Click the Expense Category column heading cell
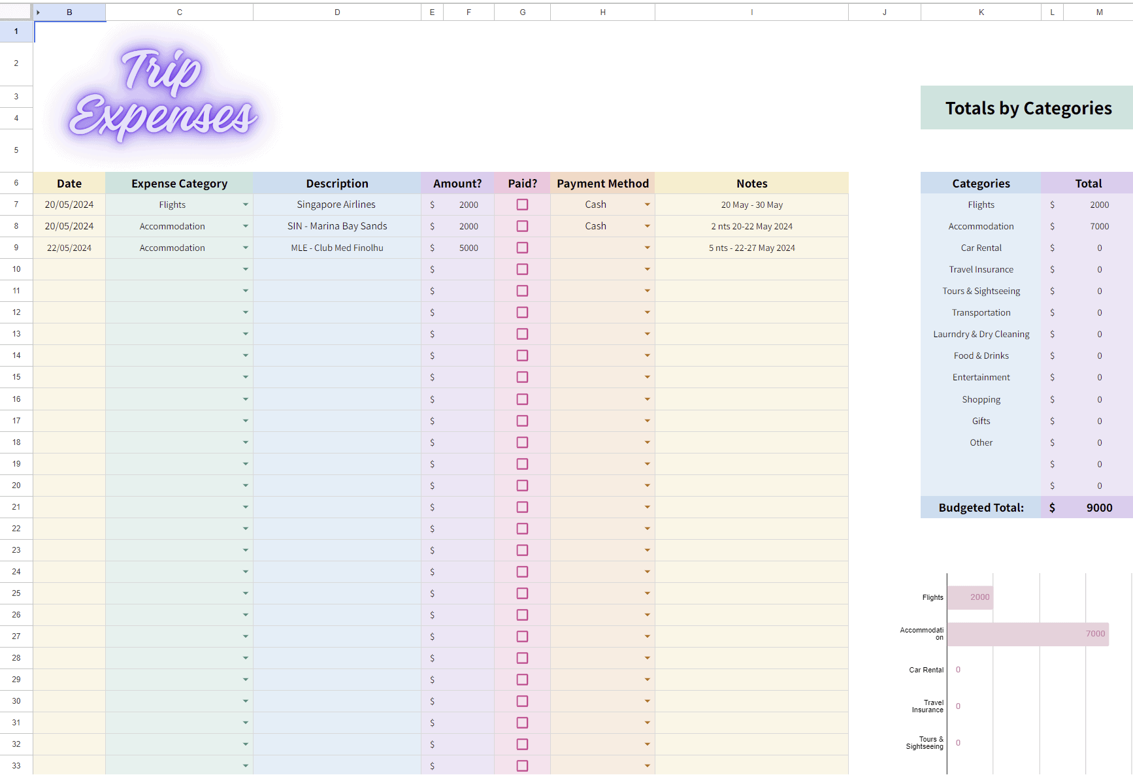Viewport: 1133px width, 775px height. 179,184
